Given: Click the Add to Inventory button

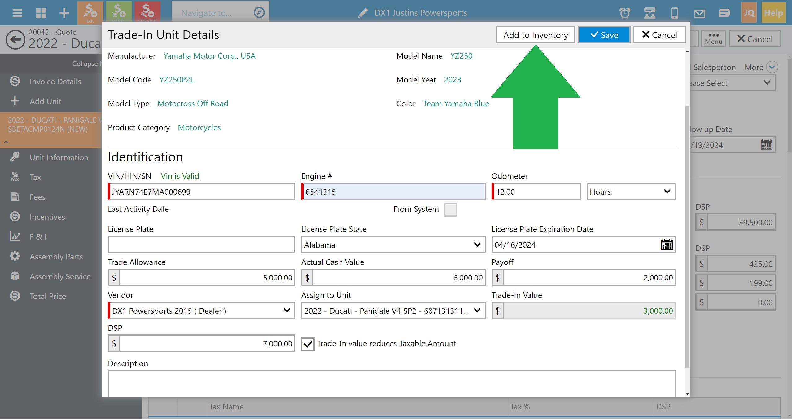Looking at the screenshot, I should 535,35.
